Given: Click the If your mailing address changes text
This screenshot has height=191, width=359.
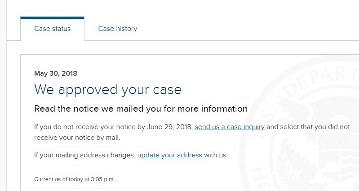Looking at the screenshot, I should pyautogui.click(x=85, y=156).
